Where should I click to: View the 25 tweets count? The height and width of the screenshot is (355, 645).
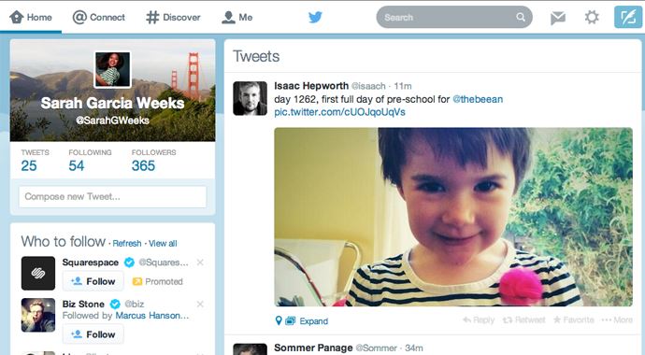click(29, 166)
